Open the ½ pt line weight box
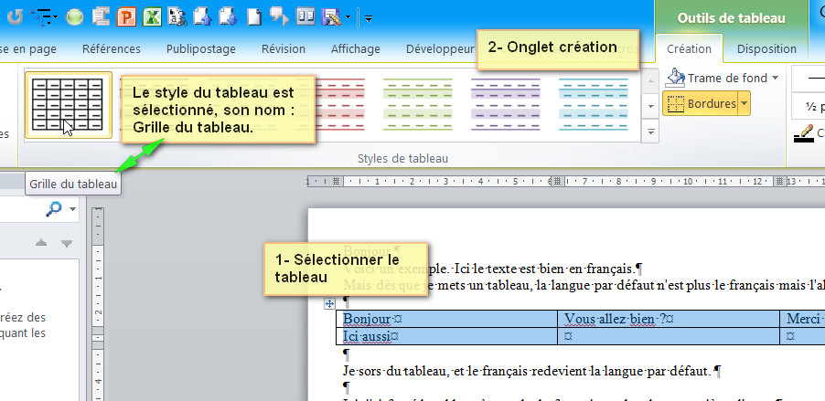 click(809, 107)
